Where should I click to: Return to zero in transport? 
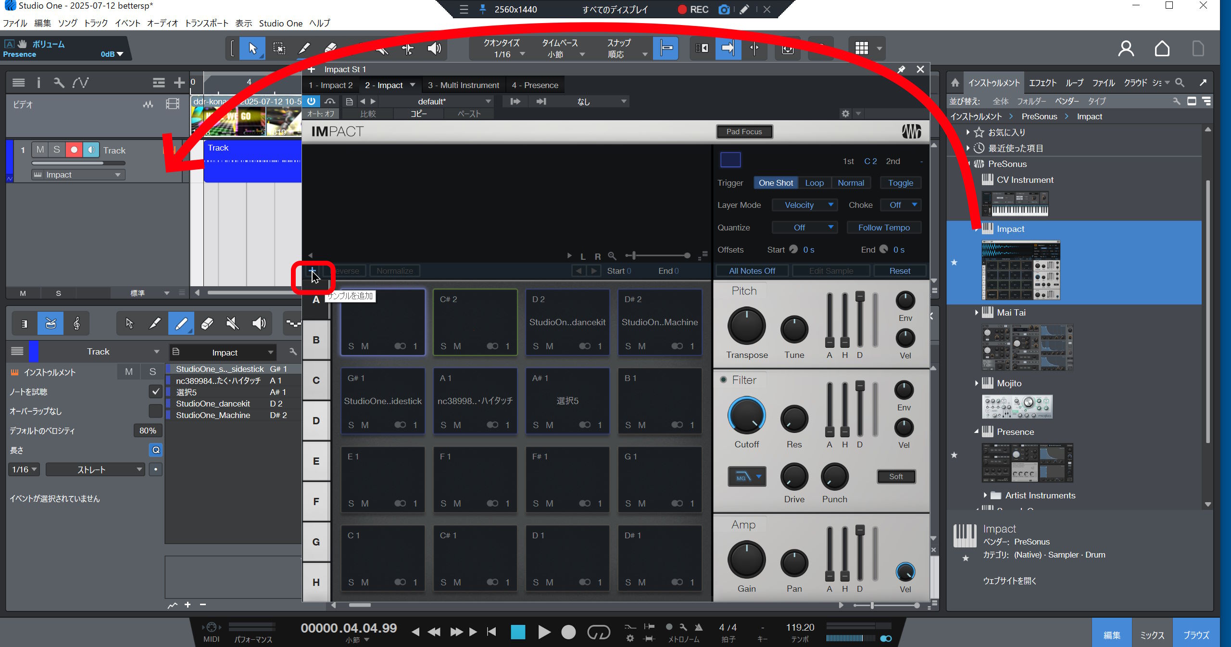(x=491, y=632)
